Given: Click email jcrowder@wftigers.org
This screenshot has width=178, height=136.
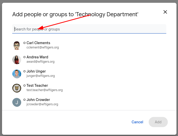Looking at the screenshot, I should pos(42,104).
